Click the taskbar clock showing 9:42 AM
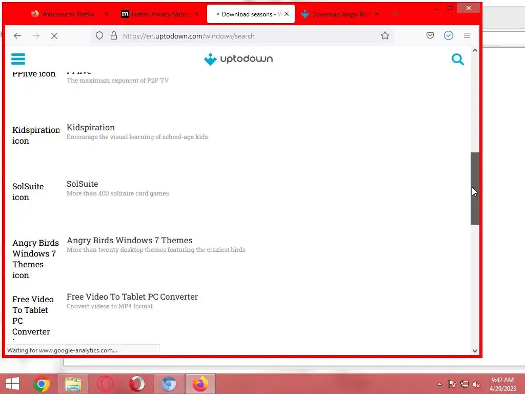 tap(502, 384)
